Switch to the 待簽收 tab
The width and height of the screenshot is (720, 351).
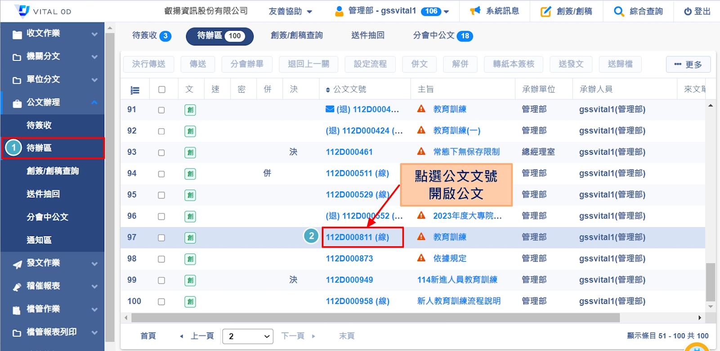[151, 36]
